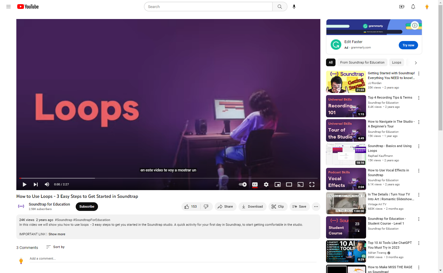
Task: Click the Download button
Action: (x=252, y=206)
